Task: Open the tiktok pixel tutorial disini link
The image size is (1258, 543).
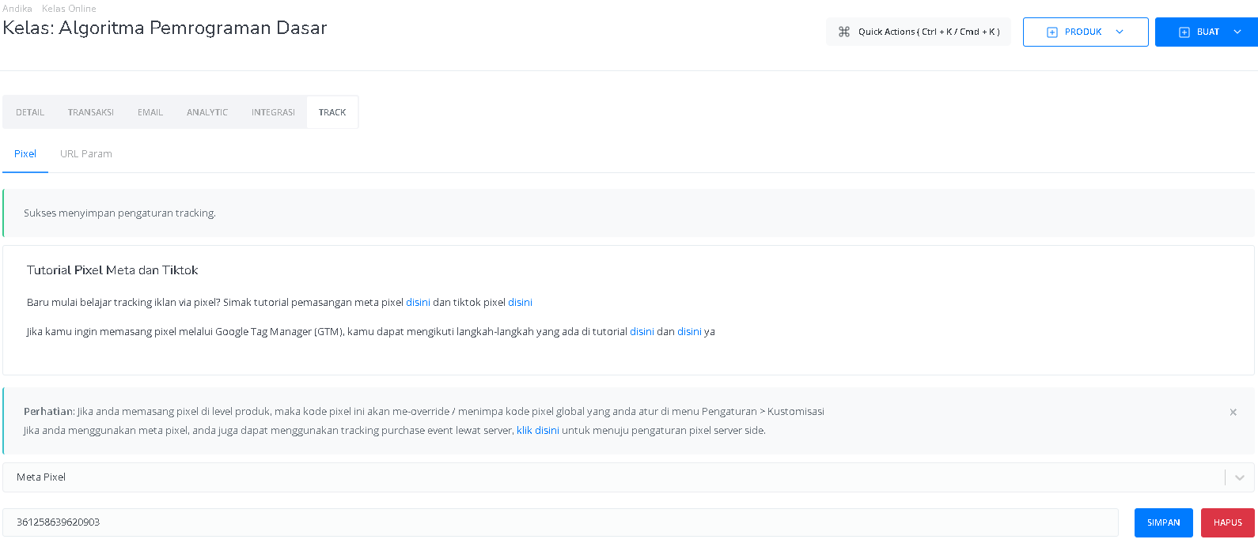Action: (520, 303)
